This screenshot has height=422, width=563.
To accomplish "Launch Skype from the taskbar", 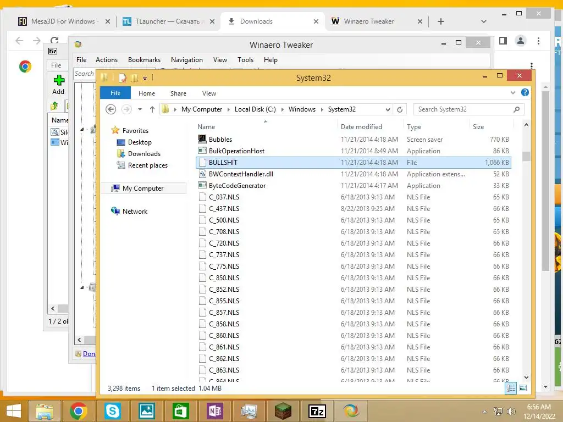I will tap(112, 411).
